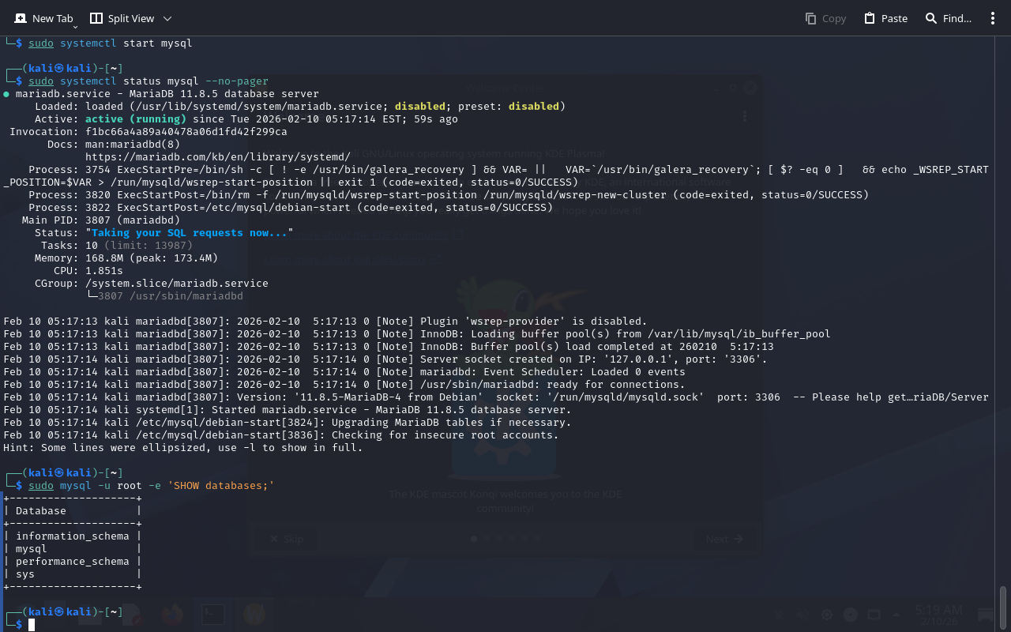Screen dimensions: 1011x632
Task: Paste clipboard using the Paste button
Action: [x=885, y=18]
